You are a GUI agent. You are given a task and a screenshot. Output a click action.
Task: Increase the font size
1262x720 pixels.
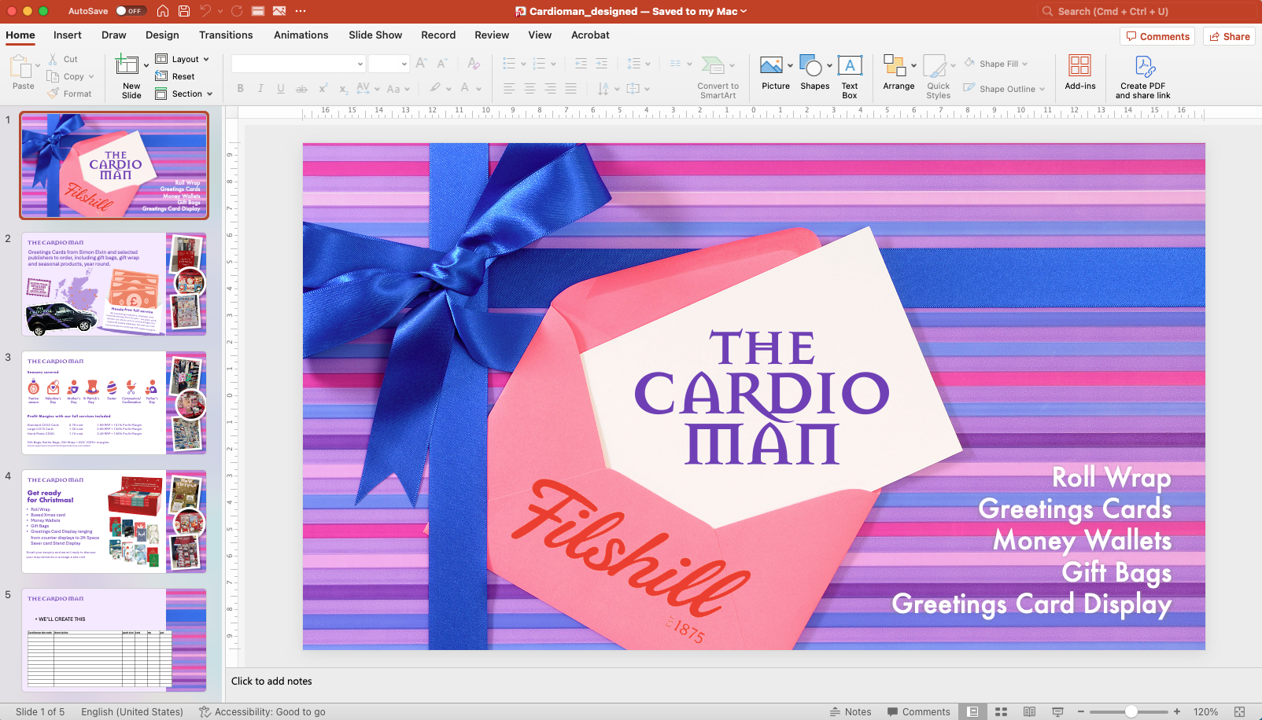tap(421, 64)
